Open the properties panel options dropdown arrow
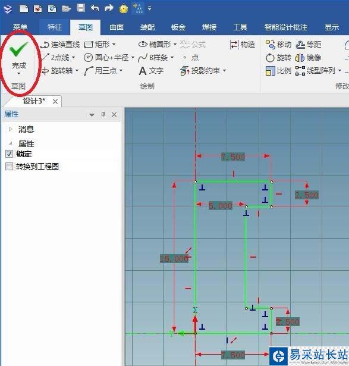This screenshot has height=366, width=349. coord(92,115)
